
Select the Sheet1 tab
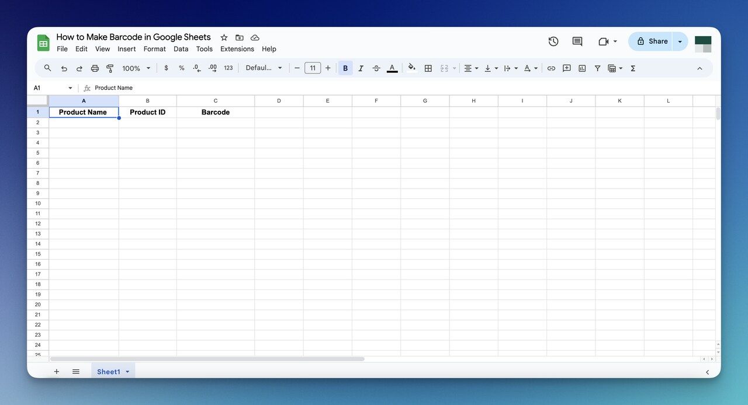(x=109, y=372)
